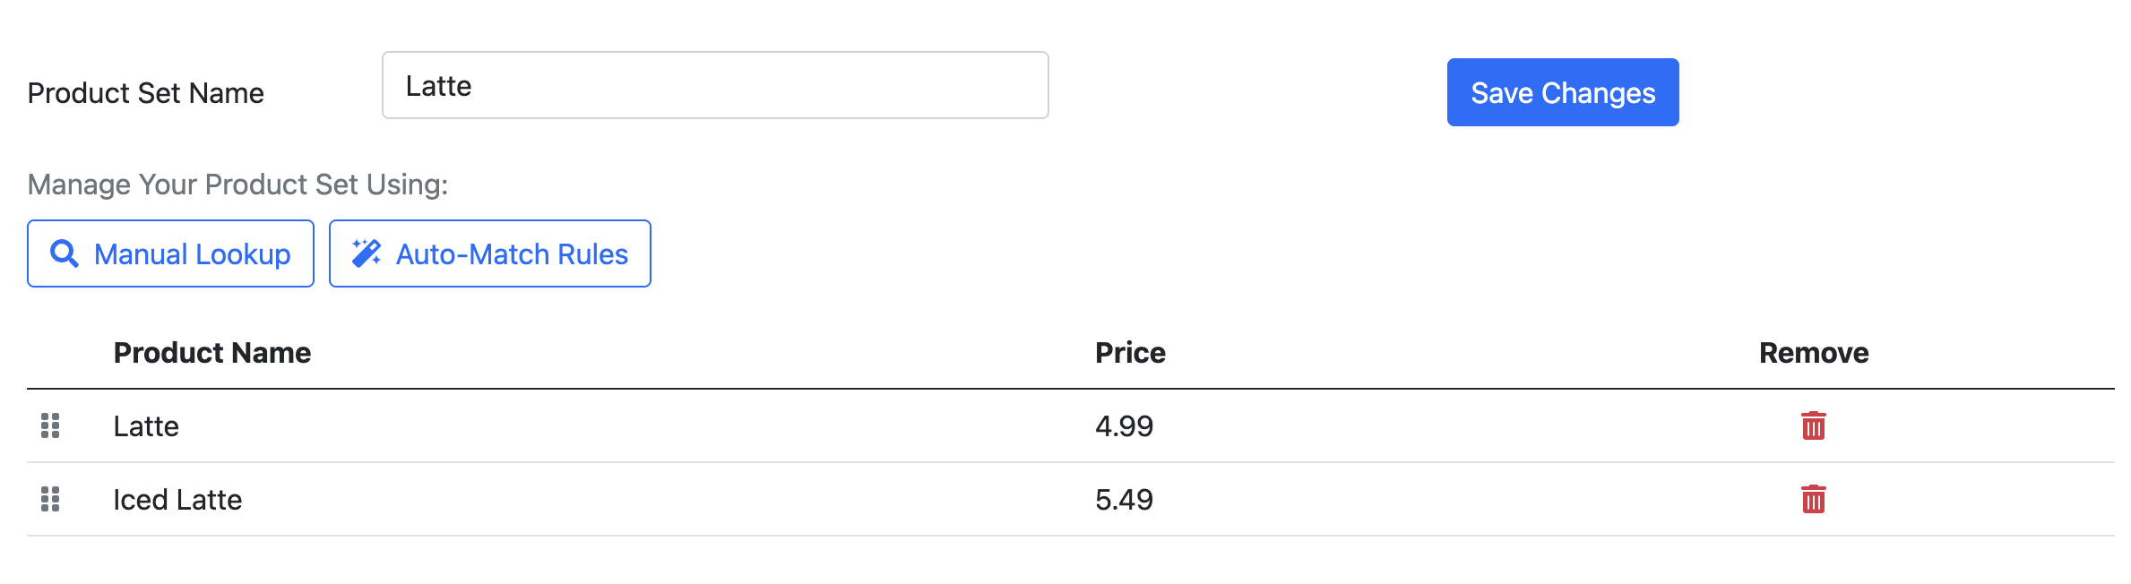Click the 5.49 price value
The image size is (2131, 584).
(1124, 500)
